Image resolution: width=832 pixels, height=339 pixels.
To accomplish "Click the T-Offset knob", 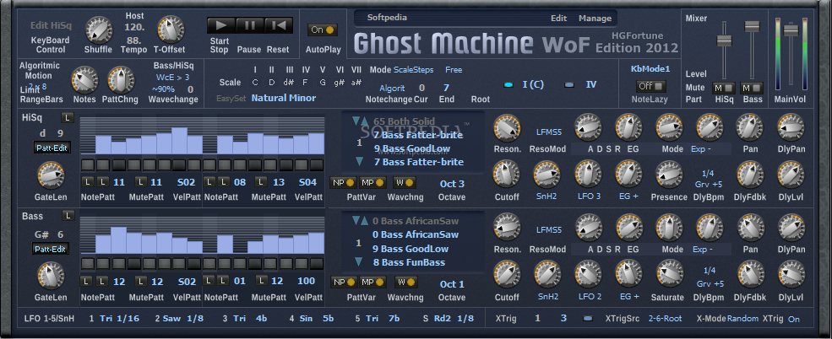I will click(x=170, y=30).
